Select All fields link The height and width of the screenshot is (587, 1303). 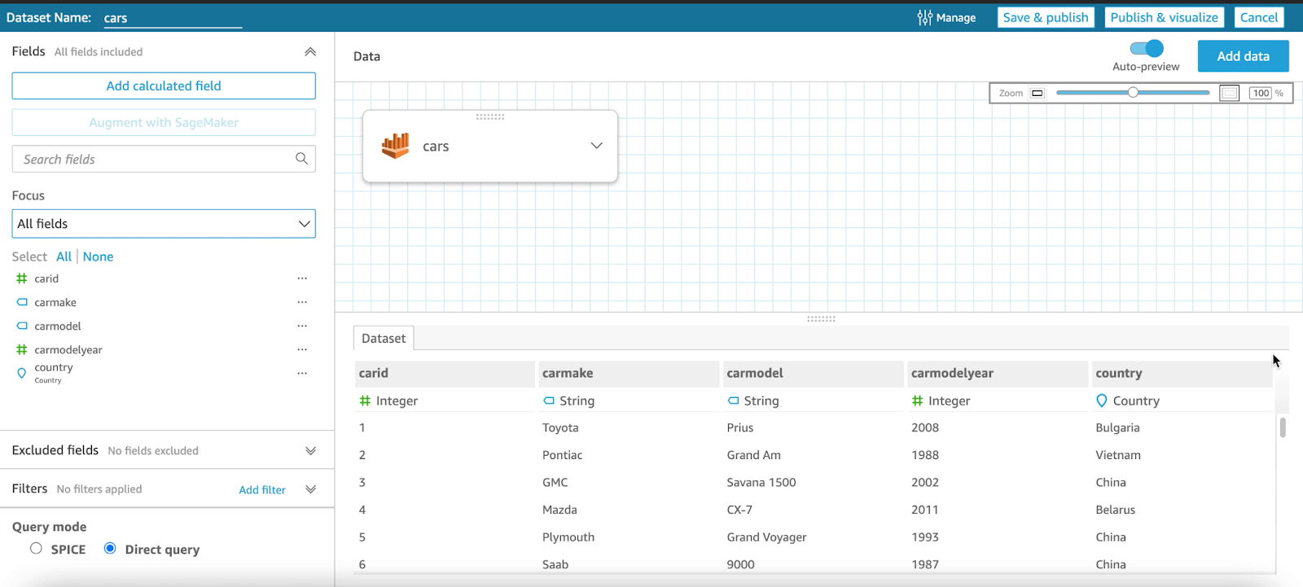click(x=64, y=256)
